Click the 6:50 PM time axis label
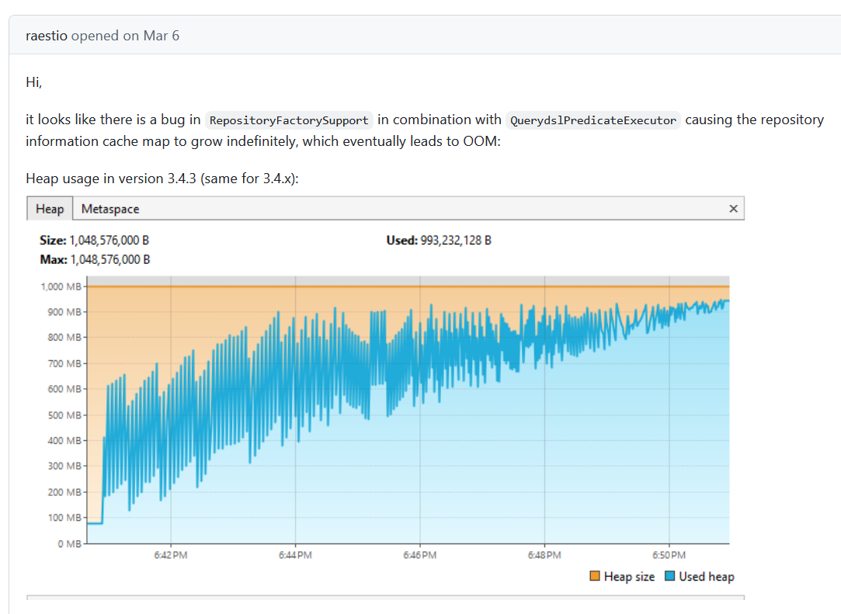The image size is (841, 614). [669, 555]
